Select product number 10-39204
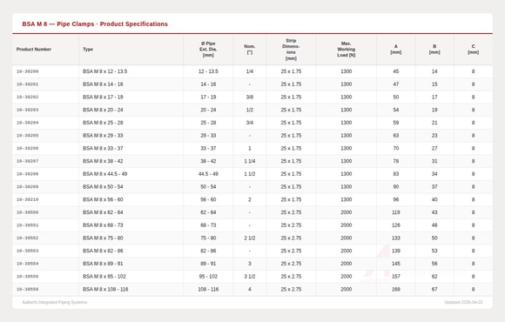 pyautogui.click(x=27, y=123)
